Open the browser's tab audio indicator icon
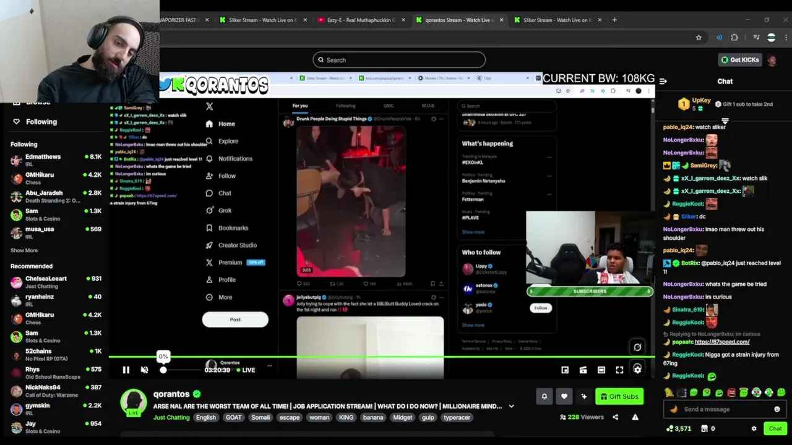 pos(719,38)
